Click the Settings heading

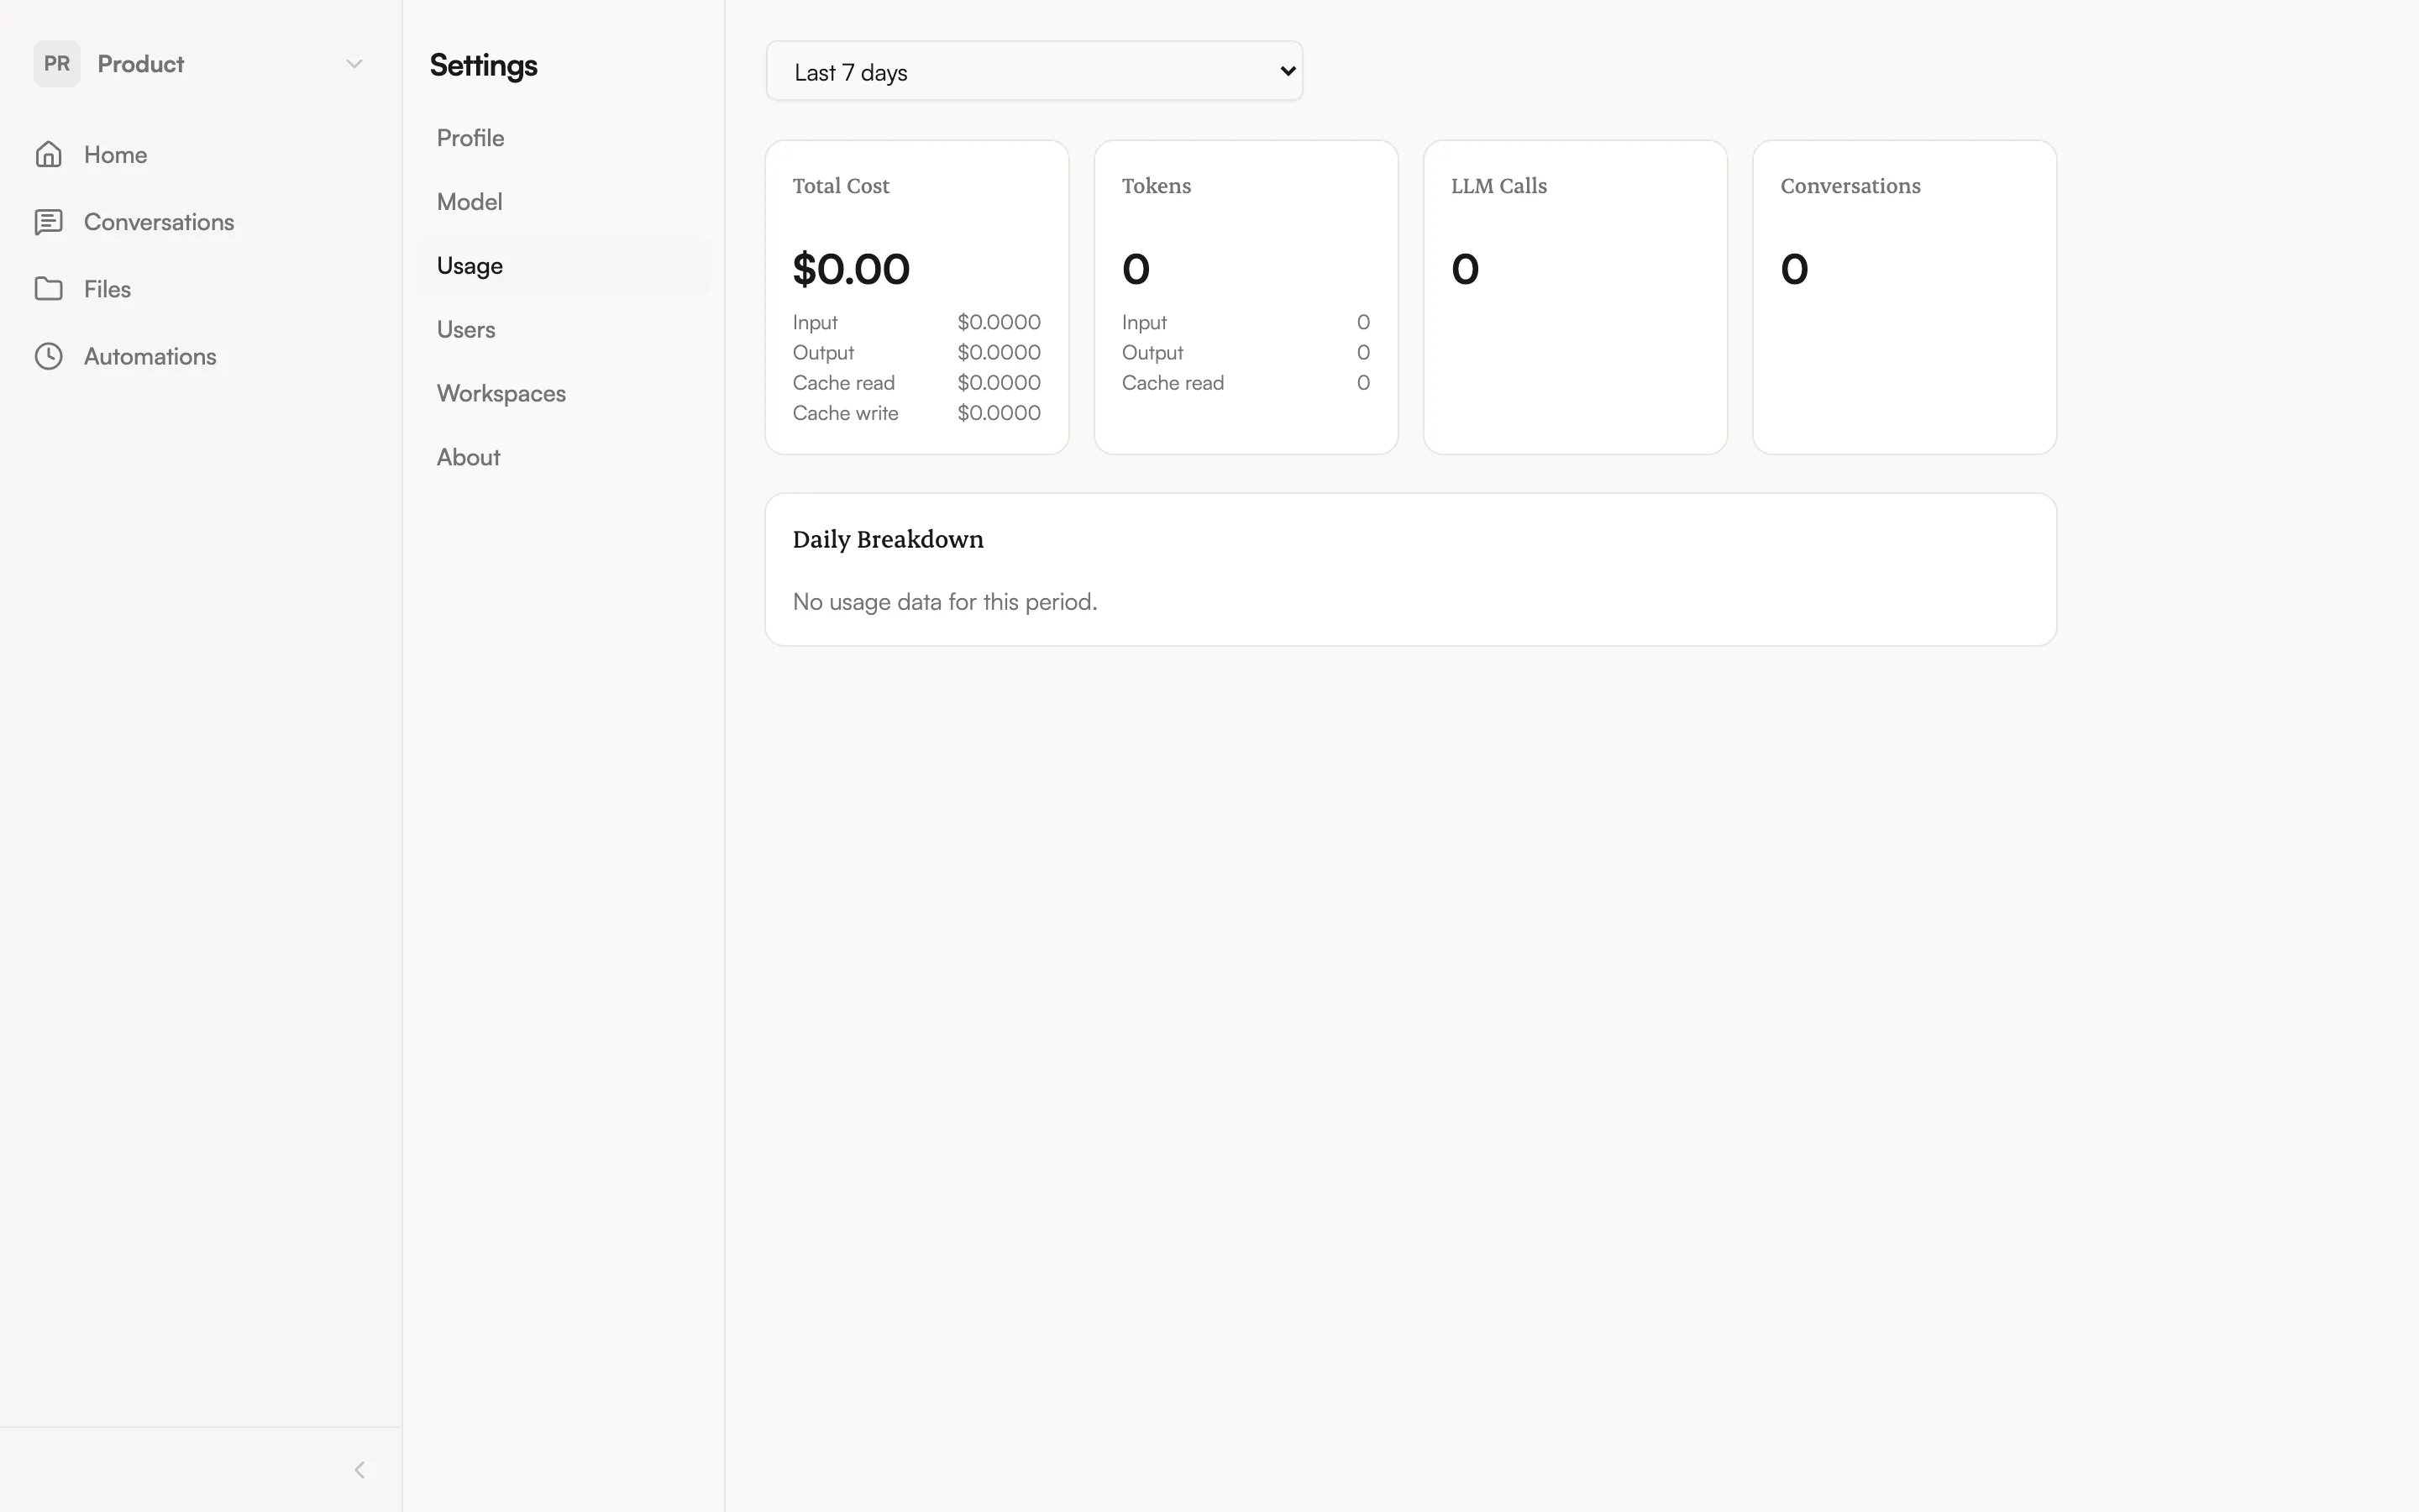[x=484, y=65]
